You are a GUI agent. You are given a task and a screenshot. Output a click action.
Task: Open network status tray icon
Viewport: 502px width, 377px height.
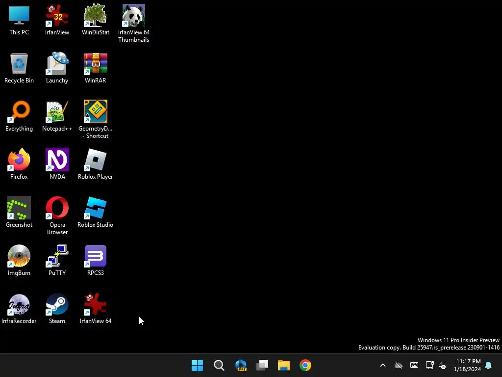coord(429,365)
